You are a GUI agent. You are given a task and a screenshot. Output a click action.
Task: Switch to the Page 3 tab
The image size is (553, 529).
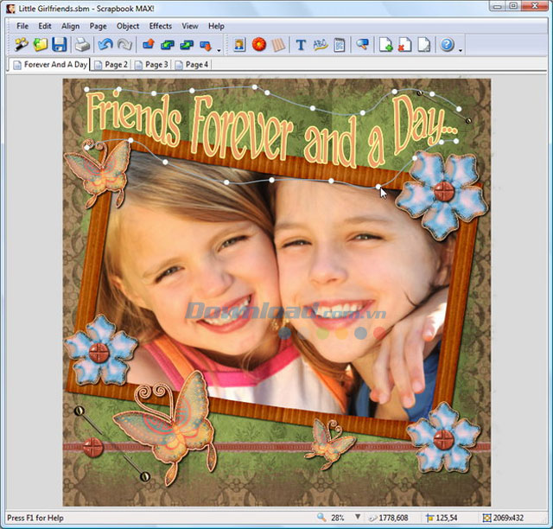151,65
